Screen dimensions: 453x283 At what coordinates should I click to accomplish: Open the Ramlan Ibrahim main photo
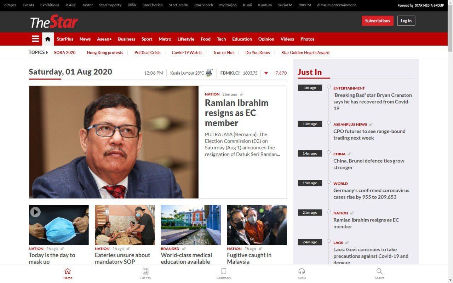pos(114,142)
